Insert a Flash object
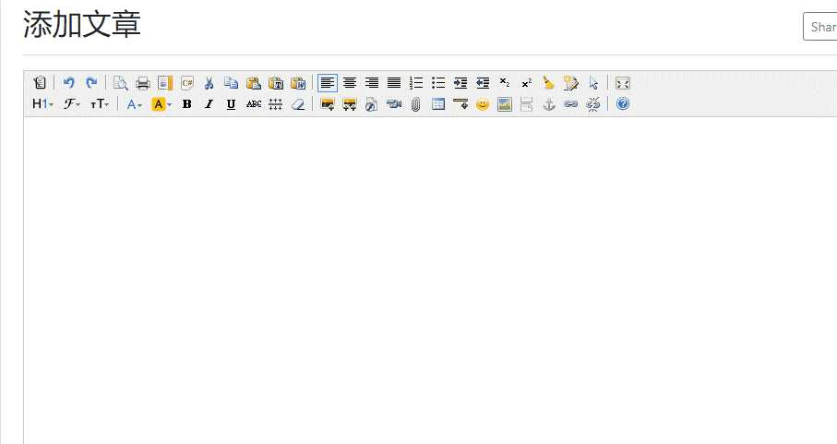Viewport: 837px width, 444px height. click(372, 104)
